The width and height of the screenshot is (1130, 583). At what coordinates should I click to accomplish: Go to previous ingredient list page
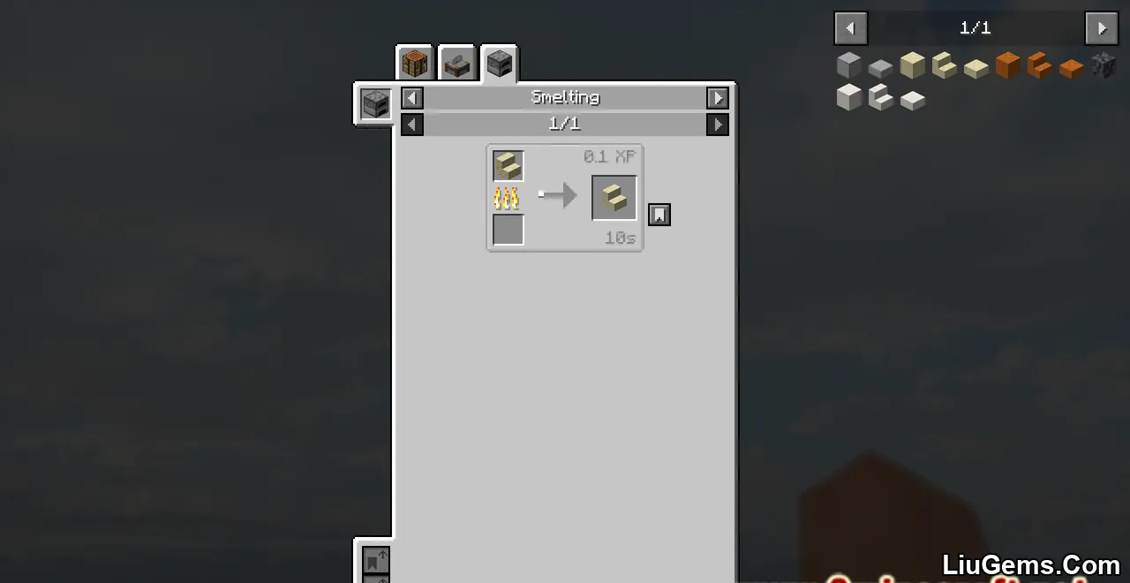(851, 28)
